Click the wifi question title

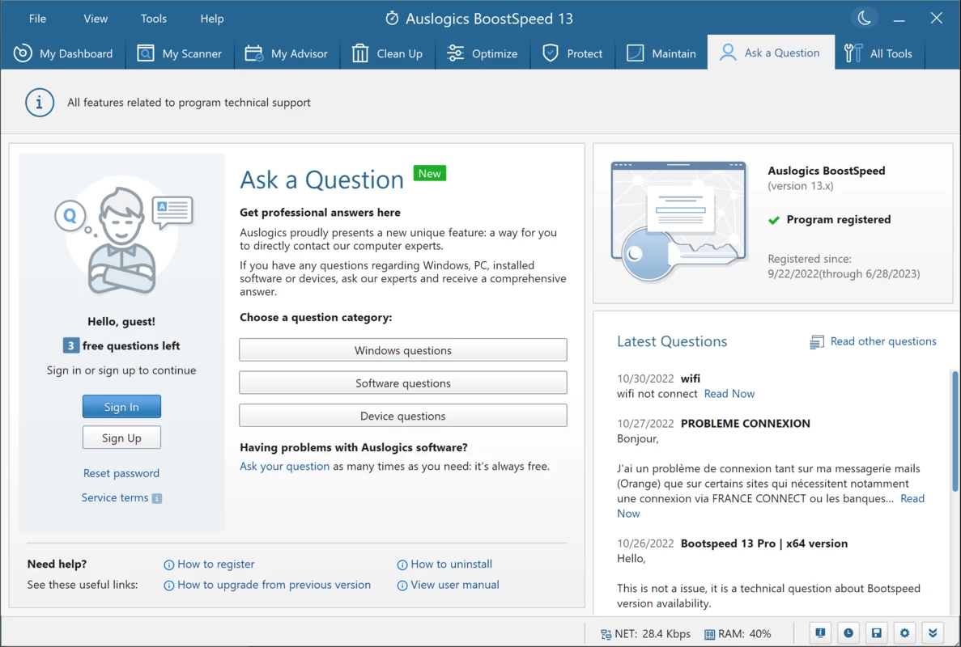pyautogui.click(x=690, y=378)
